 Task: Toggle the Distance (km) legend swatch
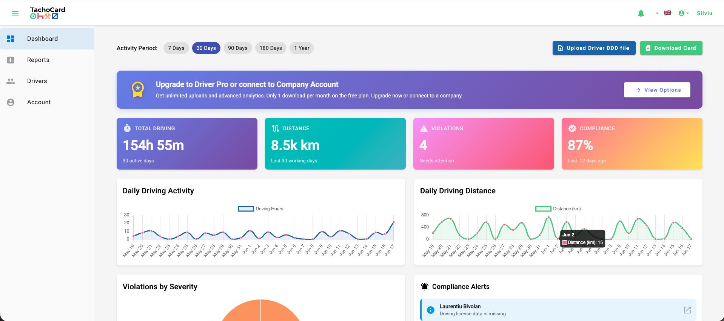[x=543, y=209]
